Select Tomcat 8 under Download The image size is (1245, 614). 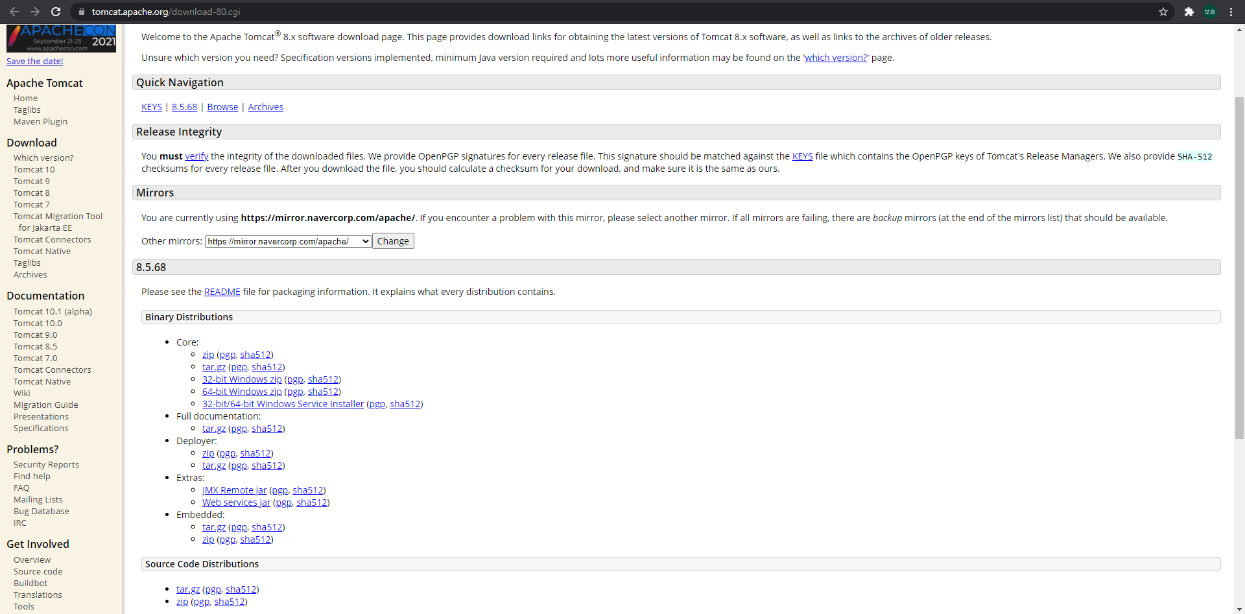(x=31, y=193)
